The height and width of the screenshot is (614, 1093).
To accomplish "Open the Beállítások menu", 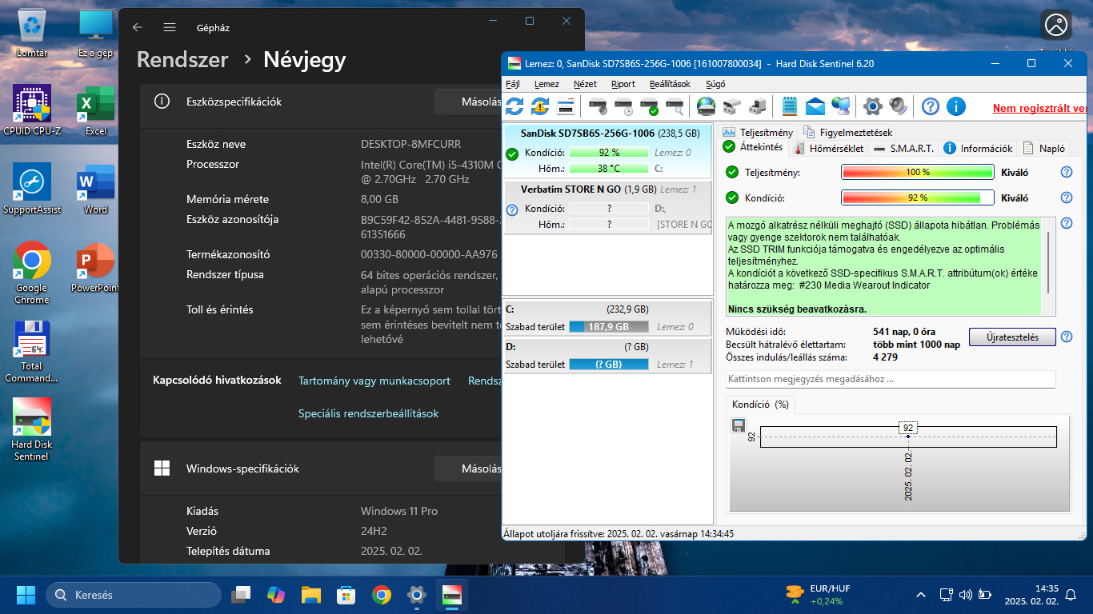I will tap(670, 84).
